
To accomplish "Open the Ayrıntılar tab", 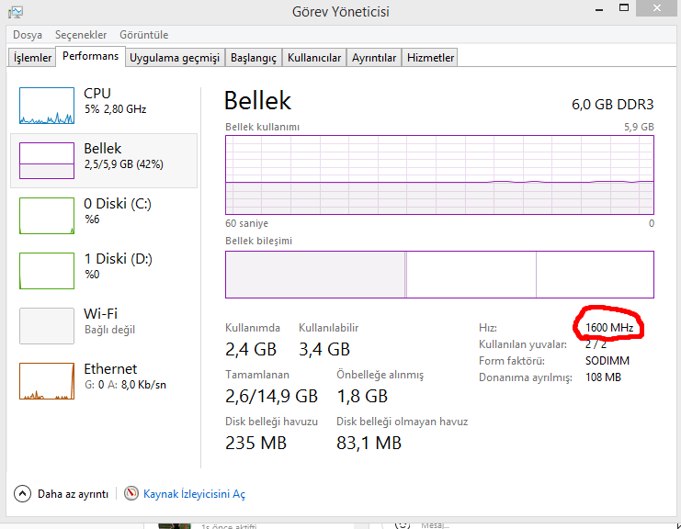I will (374, 58).
